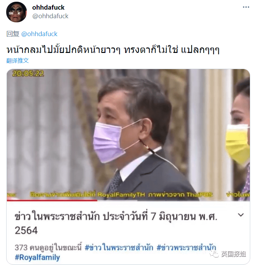
Task: Click the RoyalFamilyTH ticker text in video
Action: (x=121, y=195)
